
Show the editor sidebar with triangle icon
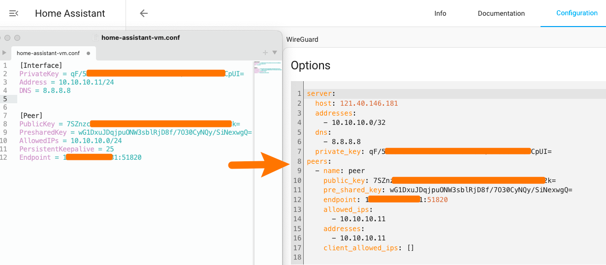click(4, 53)
